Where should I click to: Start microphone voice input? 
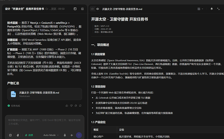pyautogui.click(x=65, y=135)
